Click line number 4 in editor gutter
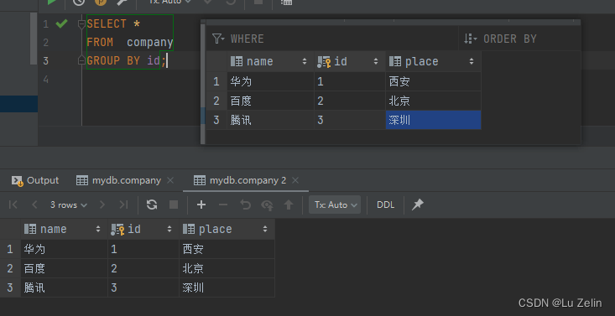 click(46, 80)
